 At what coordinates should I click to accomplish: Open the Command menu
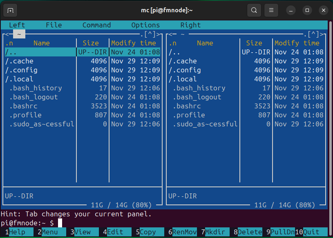[96, 25]
